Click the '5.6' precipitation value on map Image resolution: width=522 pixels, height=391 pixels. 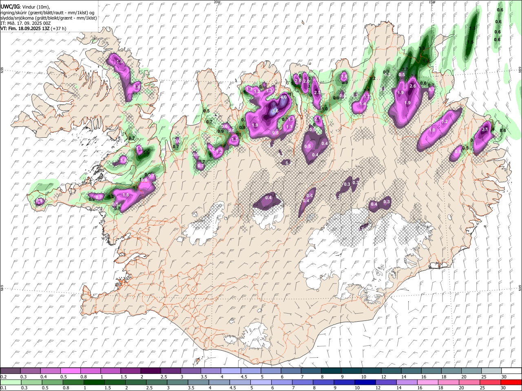pos(275,111)
